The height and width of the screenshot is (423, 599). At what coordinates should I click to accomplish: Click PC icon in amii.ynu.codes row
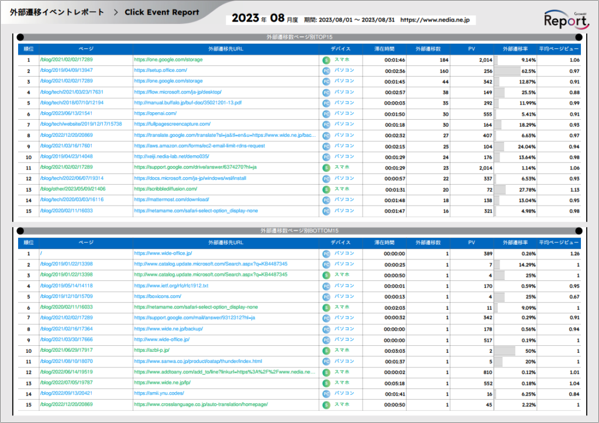(x=326, y=394)
